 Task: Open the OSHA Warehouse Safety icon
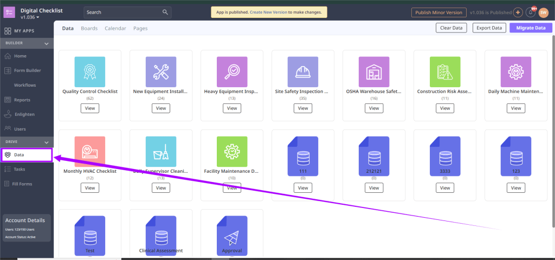point(374,72)
